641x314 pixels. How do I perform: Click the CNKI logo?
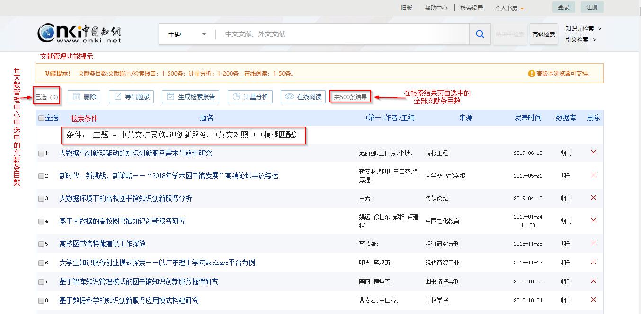[80, 33]
